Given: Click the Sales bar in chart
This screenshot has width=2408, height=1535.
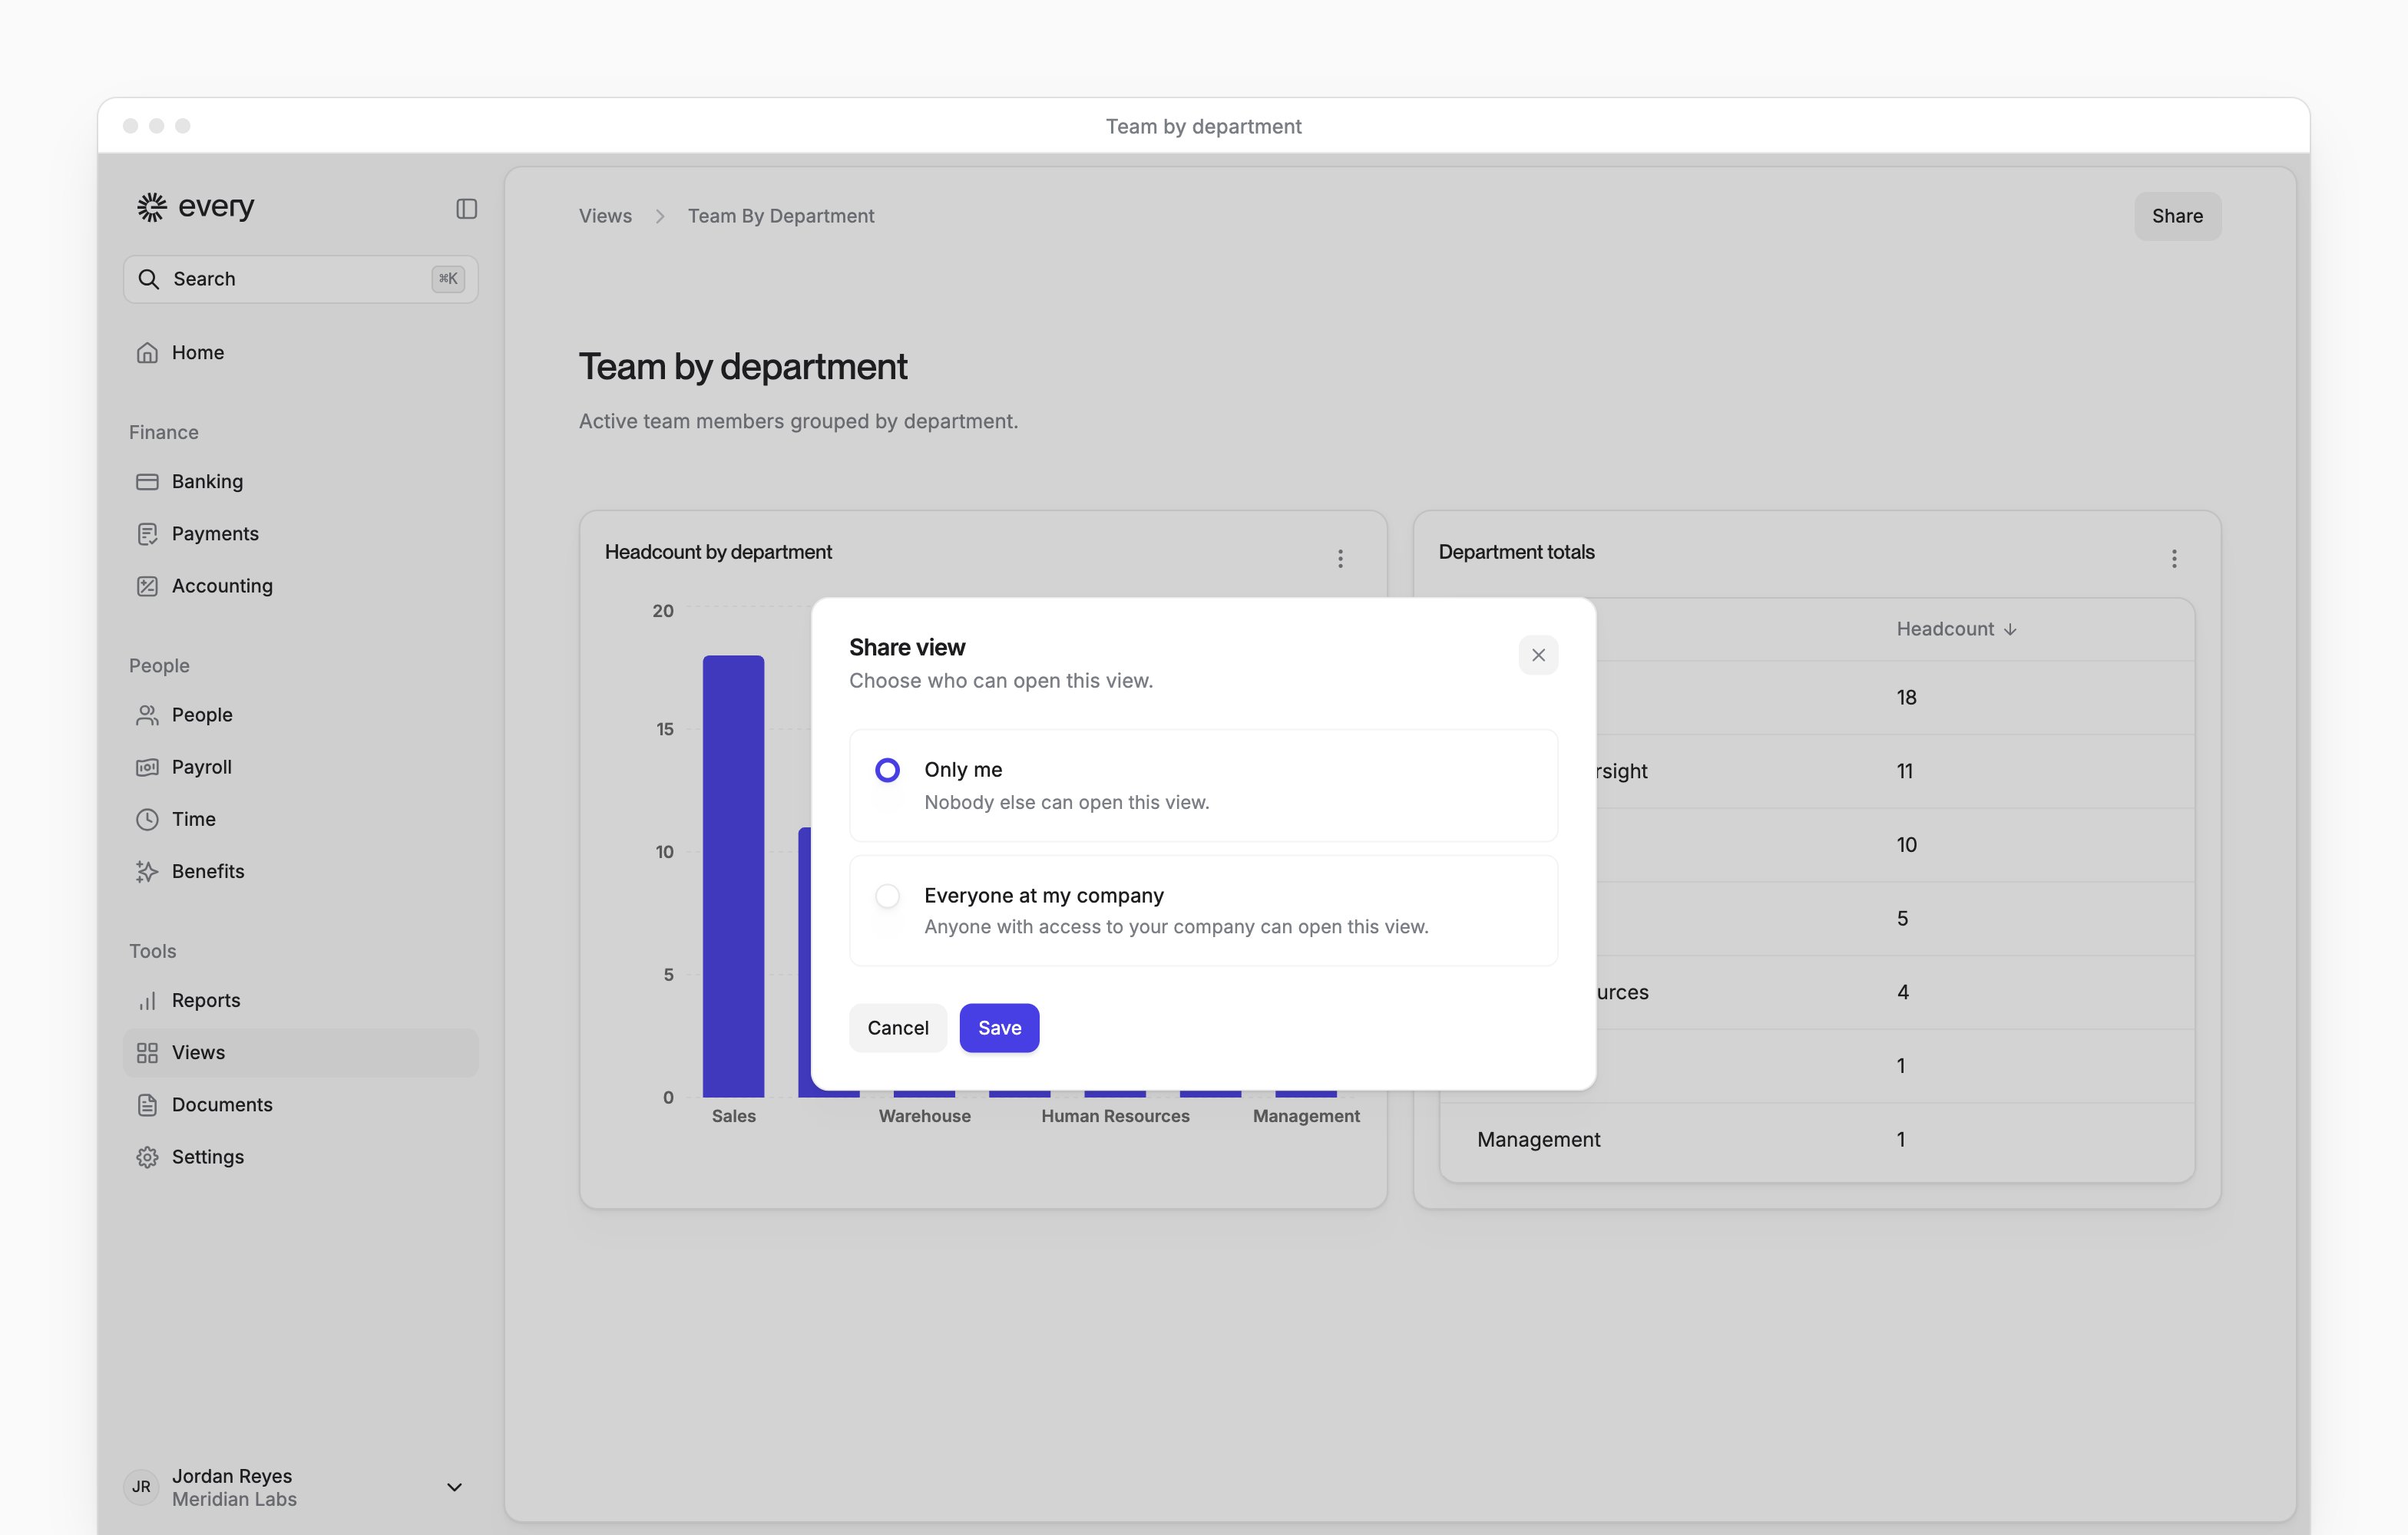Looking at the screenshot, I should click(x=733, y=876).
